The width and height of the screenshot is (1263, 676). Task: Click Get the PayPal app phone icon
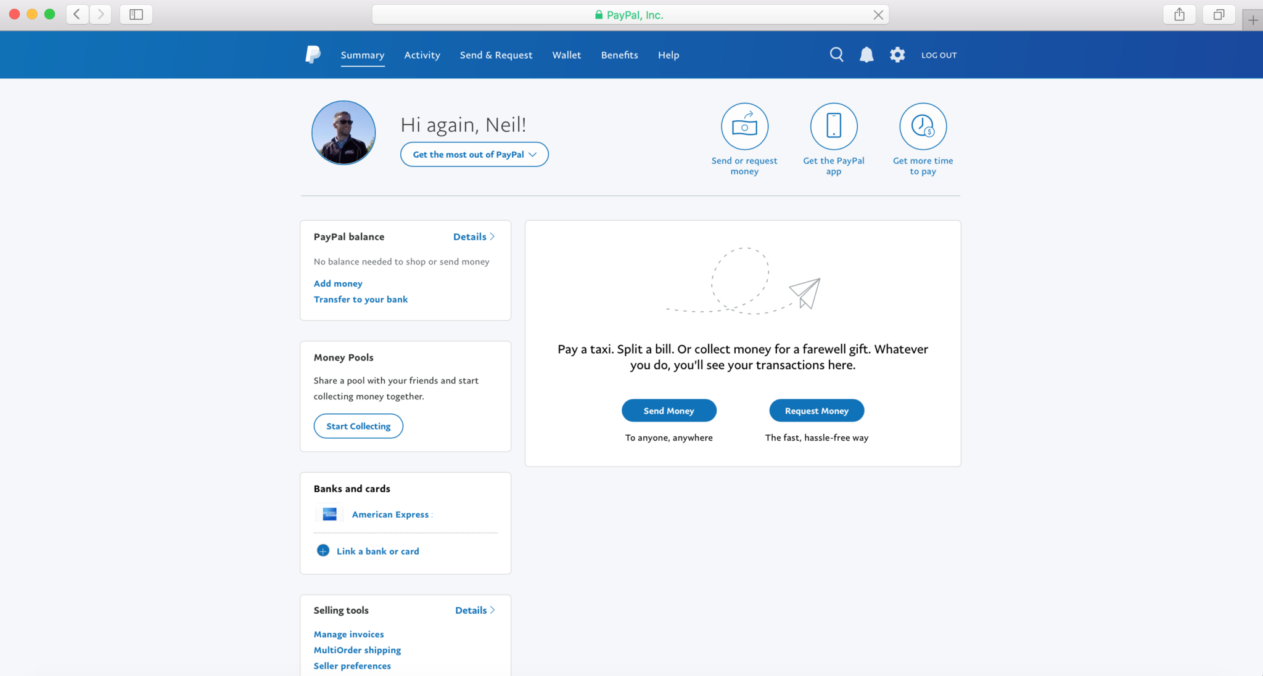pos(834,126)
